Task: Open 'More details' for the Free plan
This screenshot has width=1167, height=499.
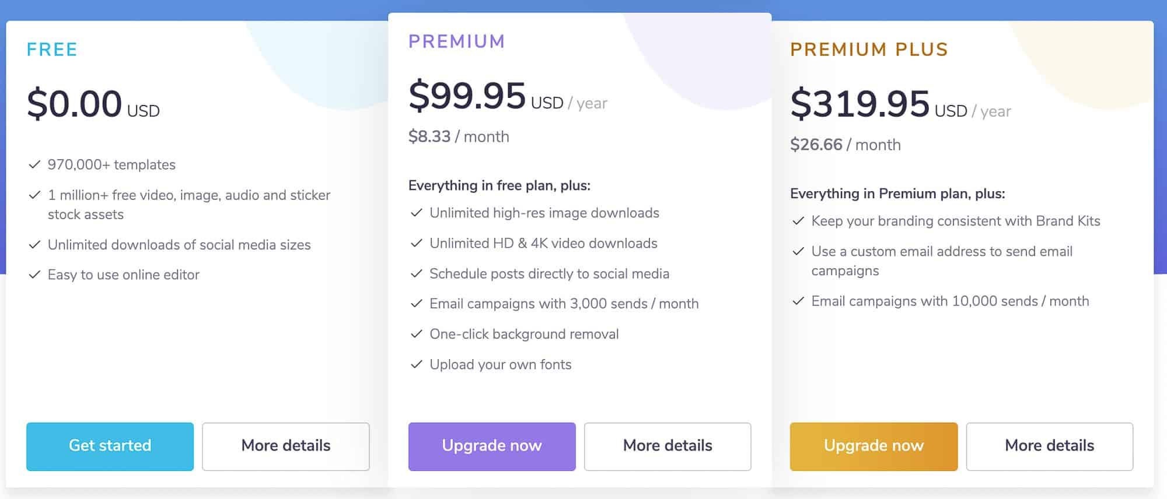Action: pos(285,447)
